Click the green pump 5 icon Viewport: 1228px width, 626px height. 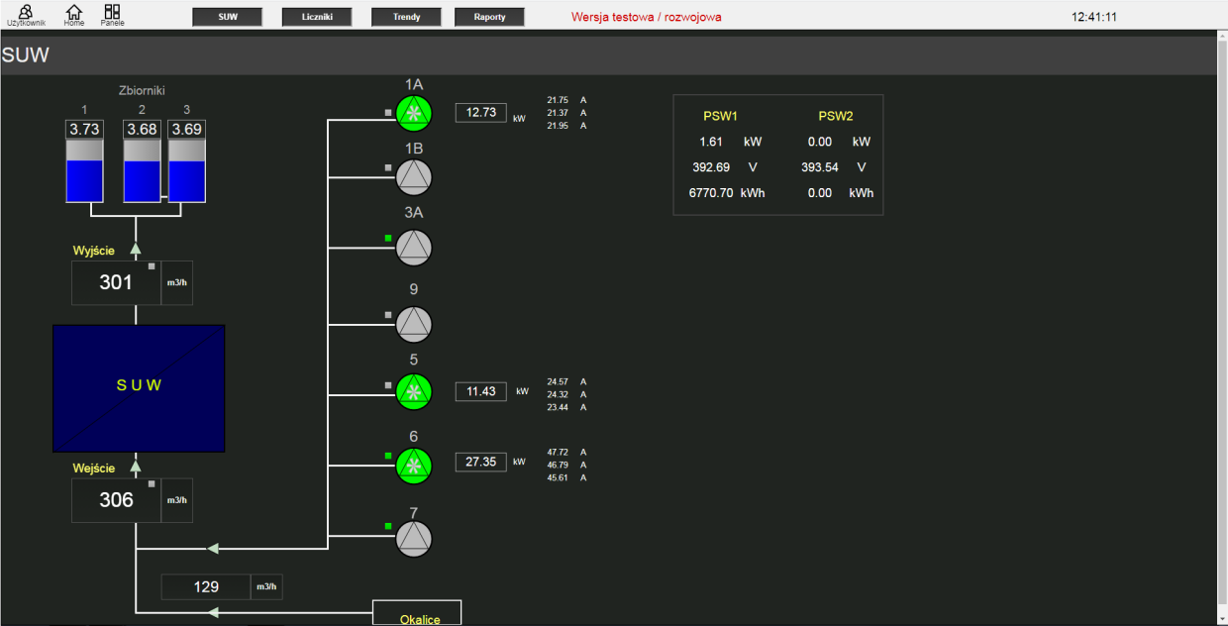pyautogui.click(x=414, y=391)
